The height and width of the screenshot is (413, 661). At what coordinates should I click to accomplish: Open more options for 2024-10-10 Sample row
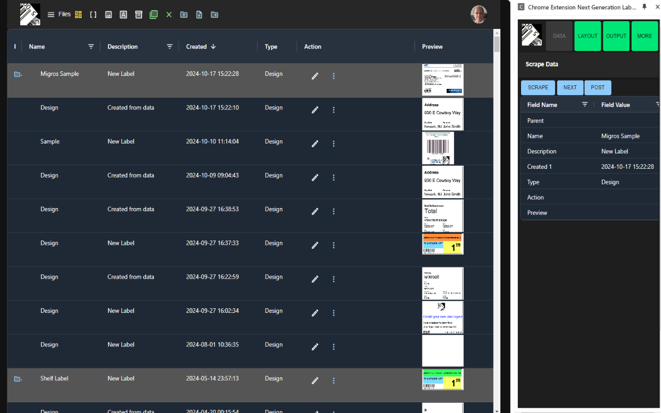click(334, 144)
